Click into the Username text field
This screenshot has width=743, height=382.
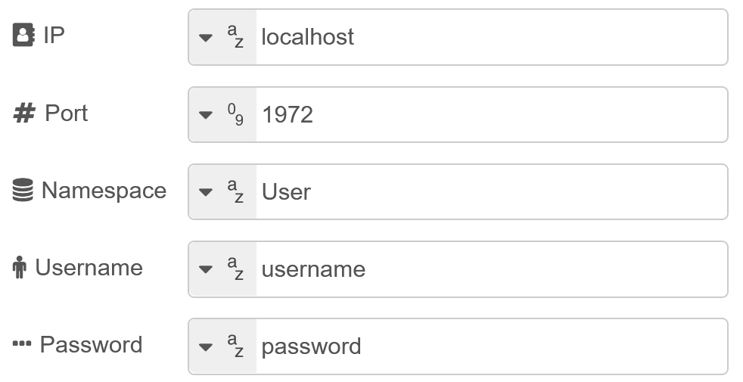point(490,269)
